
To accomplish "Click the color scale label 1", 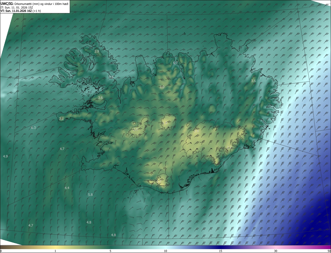I will (x=55, y=251).
